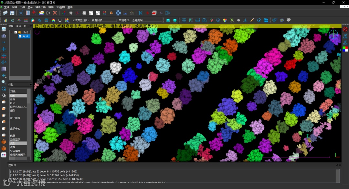This screenshot has height=189, width=349.
Task: Click the camera icon in left sidebar
Action: [4, 36]
